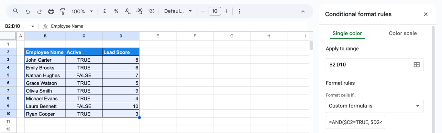Click the Emily Brooks cell
The image size is (442, 133).
point(45,67)
